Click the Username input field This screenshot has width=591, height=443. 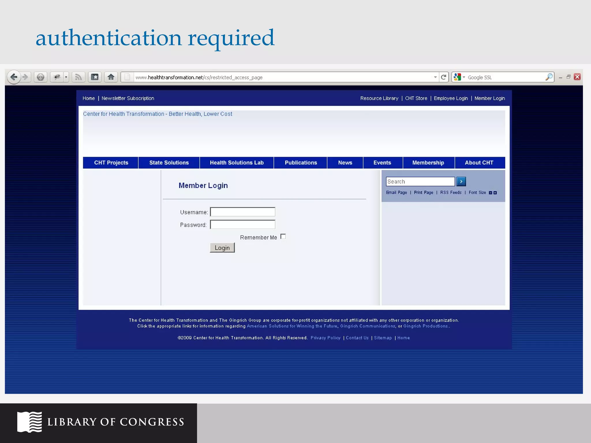click(243, 212)
